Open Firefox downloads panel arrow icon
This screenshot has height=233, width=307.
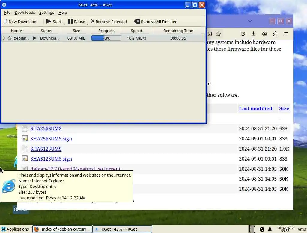coord(254,34)
